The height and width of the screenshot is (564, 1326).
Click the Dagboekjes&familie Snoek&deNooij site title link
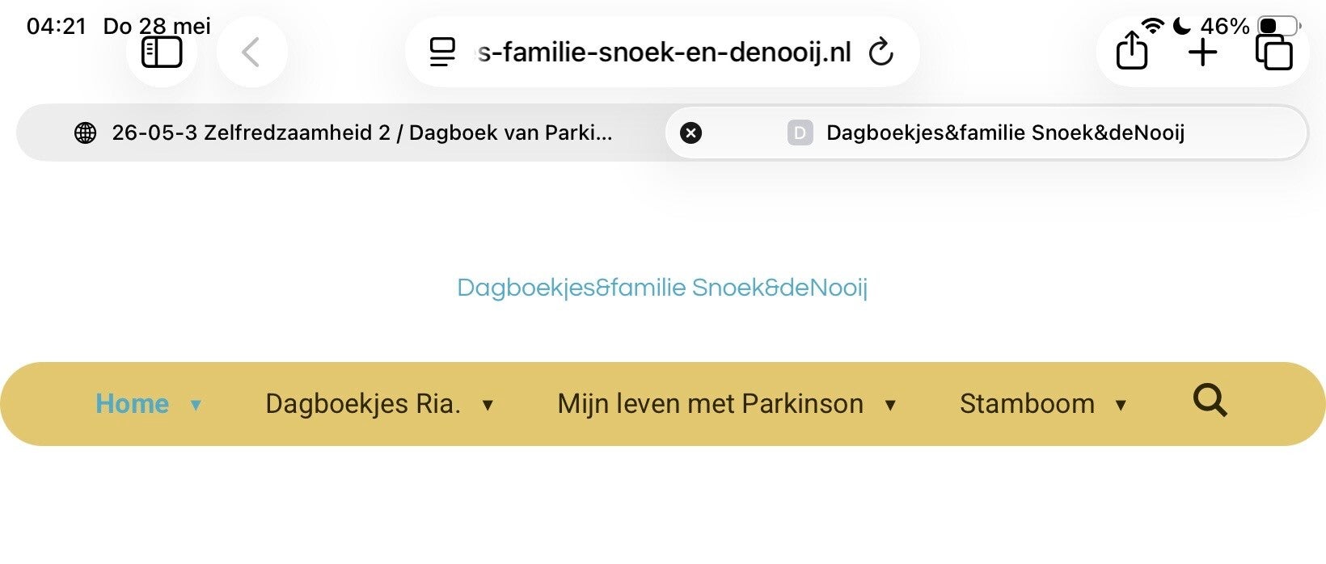coord(662,287)
